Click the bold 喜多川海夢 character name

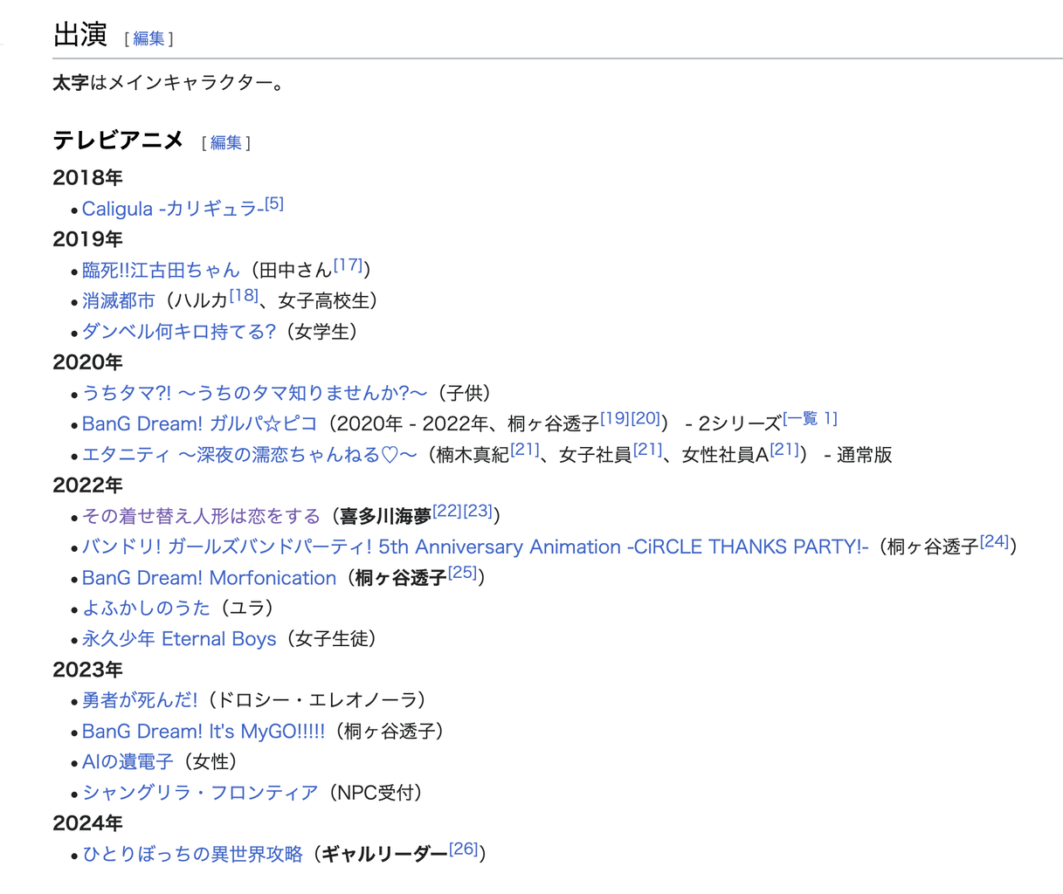[386, 517]
